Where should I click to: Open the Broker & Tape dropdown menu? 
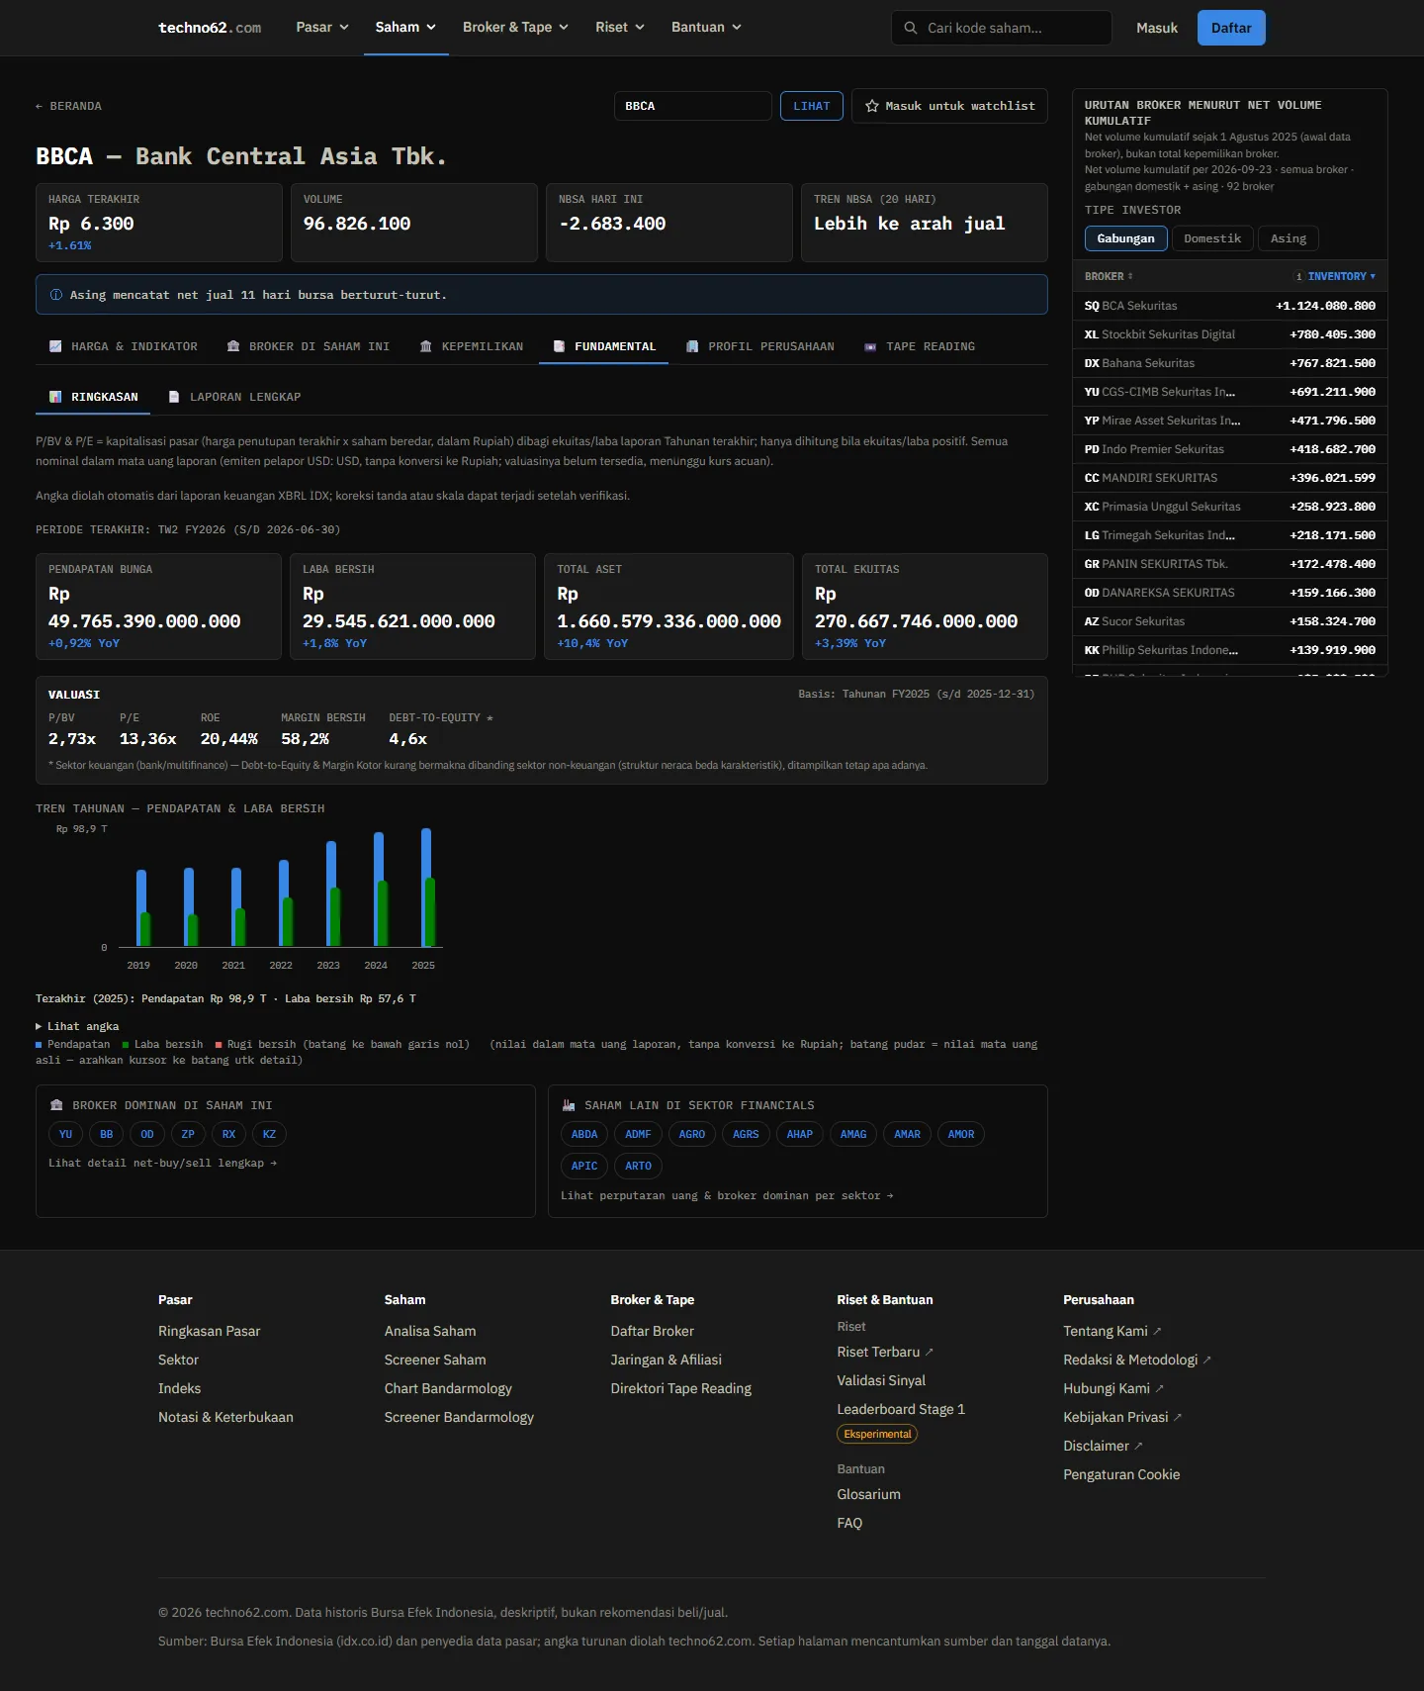coord(515,28)
